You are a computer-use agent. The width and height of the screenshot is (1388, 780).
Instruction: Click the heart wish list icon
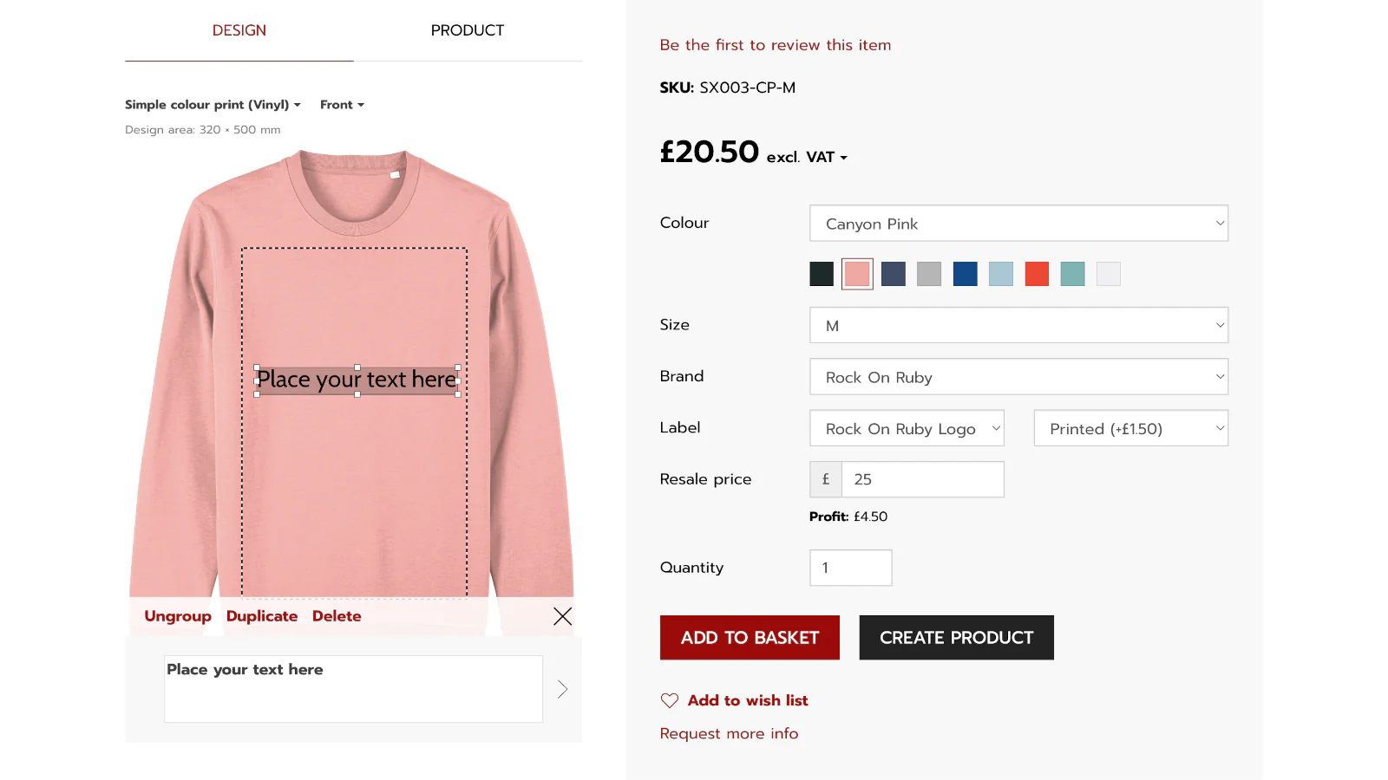click(670, 700)
